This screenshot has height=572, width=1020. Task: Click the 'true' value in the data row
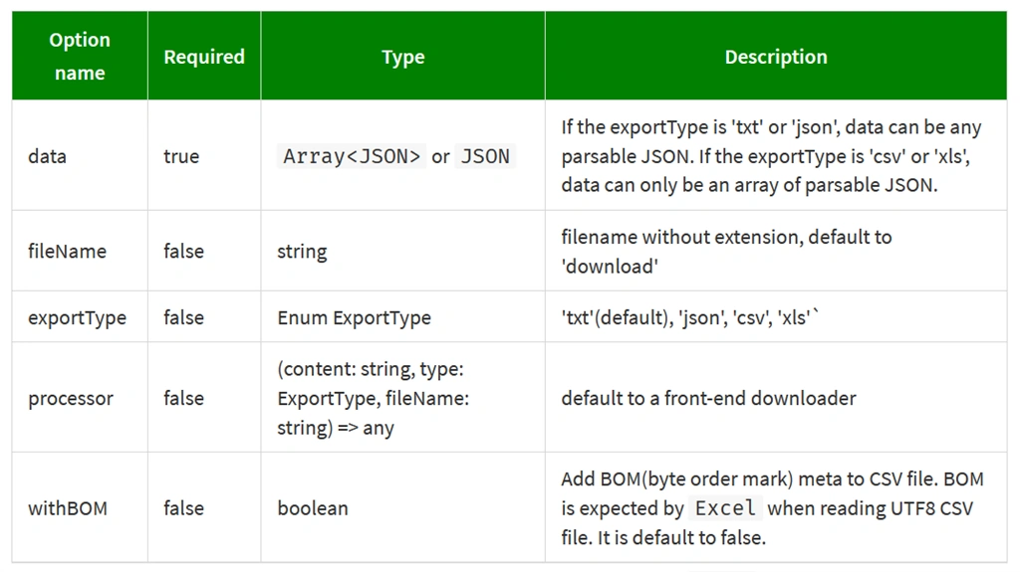[181, 156]
